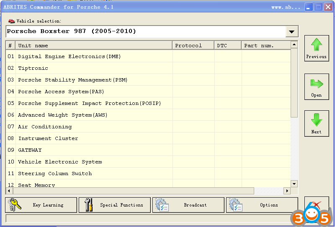Viewport: 335px width, 227px height.
Task: Click the red car vehicle selection icon
Action: pyautogui.click(x=11, y=21)
